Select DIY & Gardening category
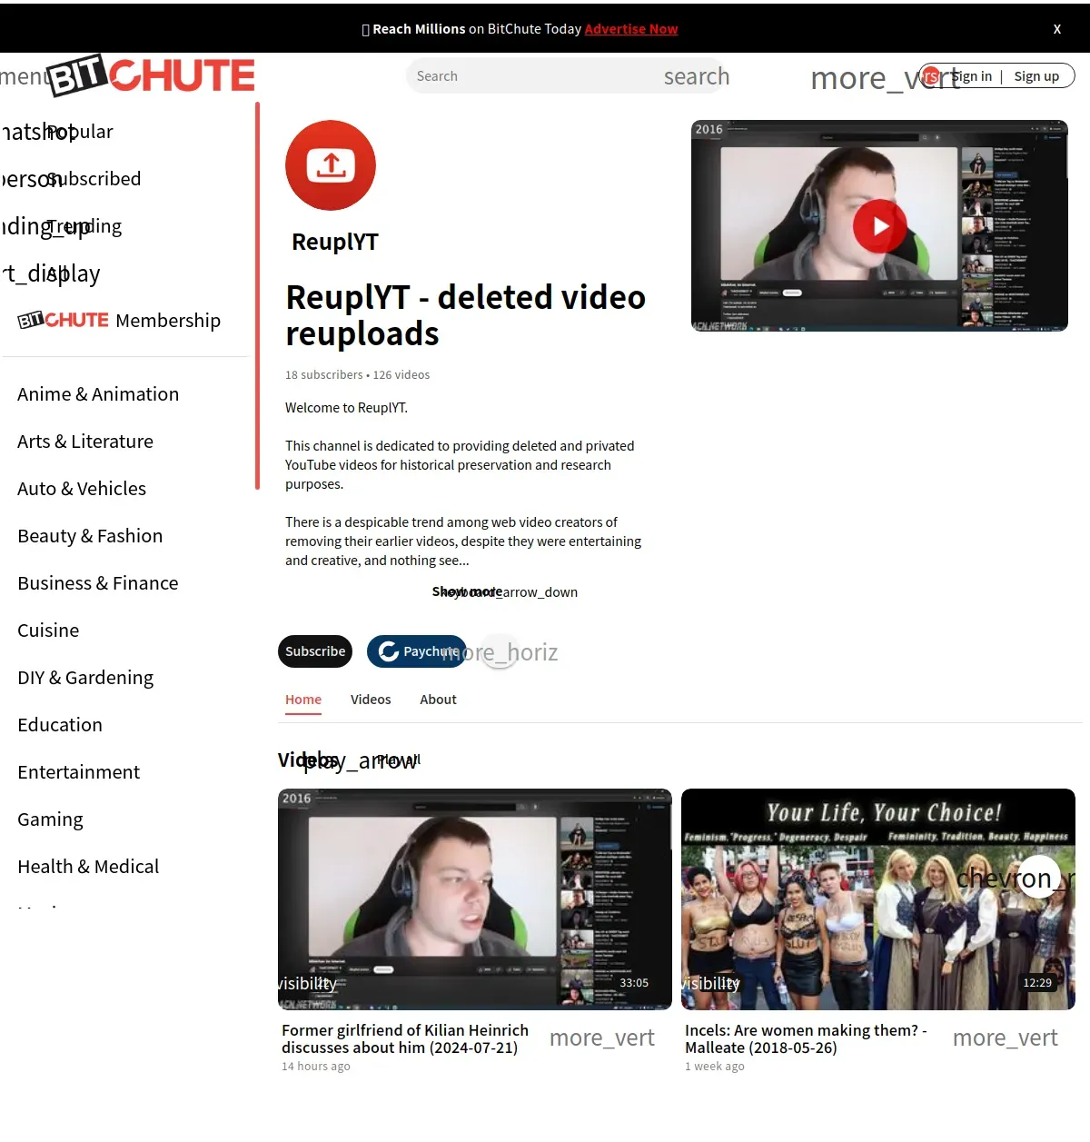 85,678
